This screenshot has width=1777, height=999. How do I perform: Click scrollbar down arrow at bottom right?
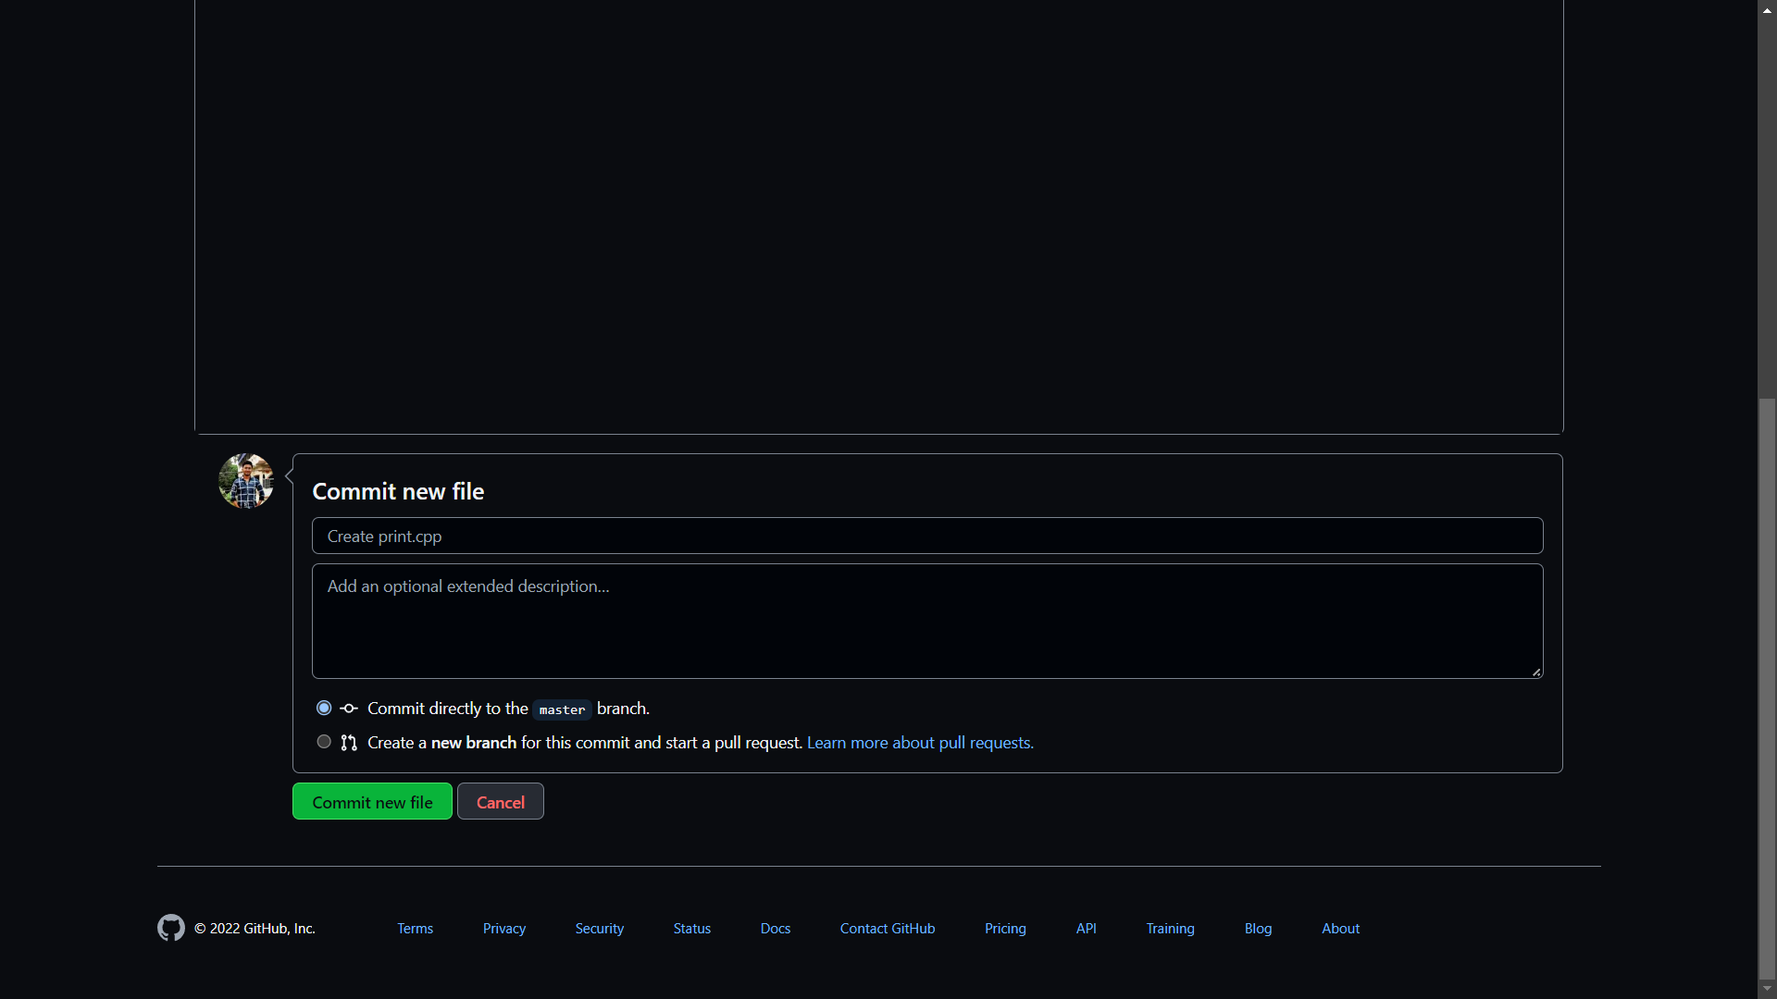click(x=1767, y=990)
